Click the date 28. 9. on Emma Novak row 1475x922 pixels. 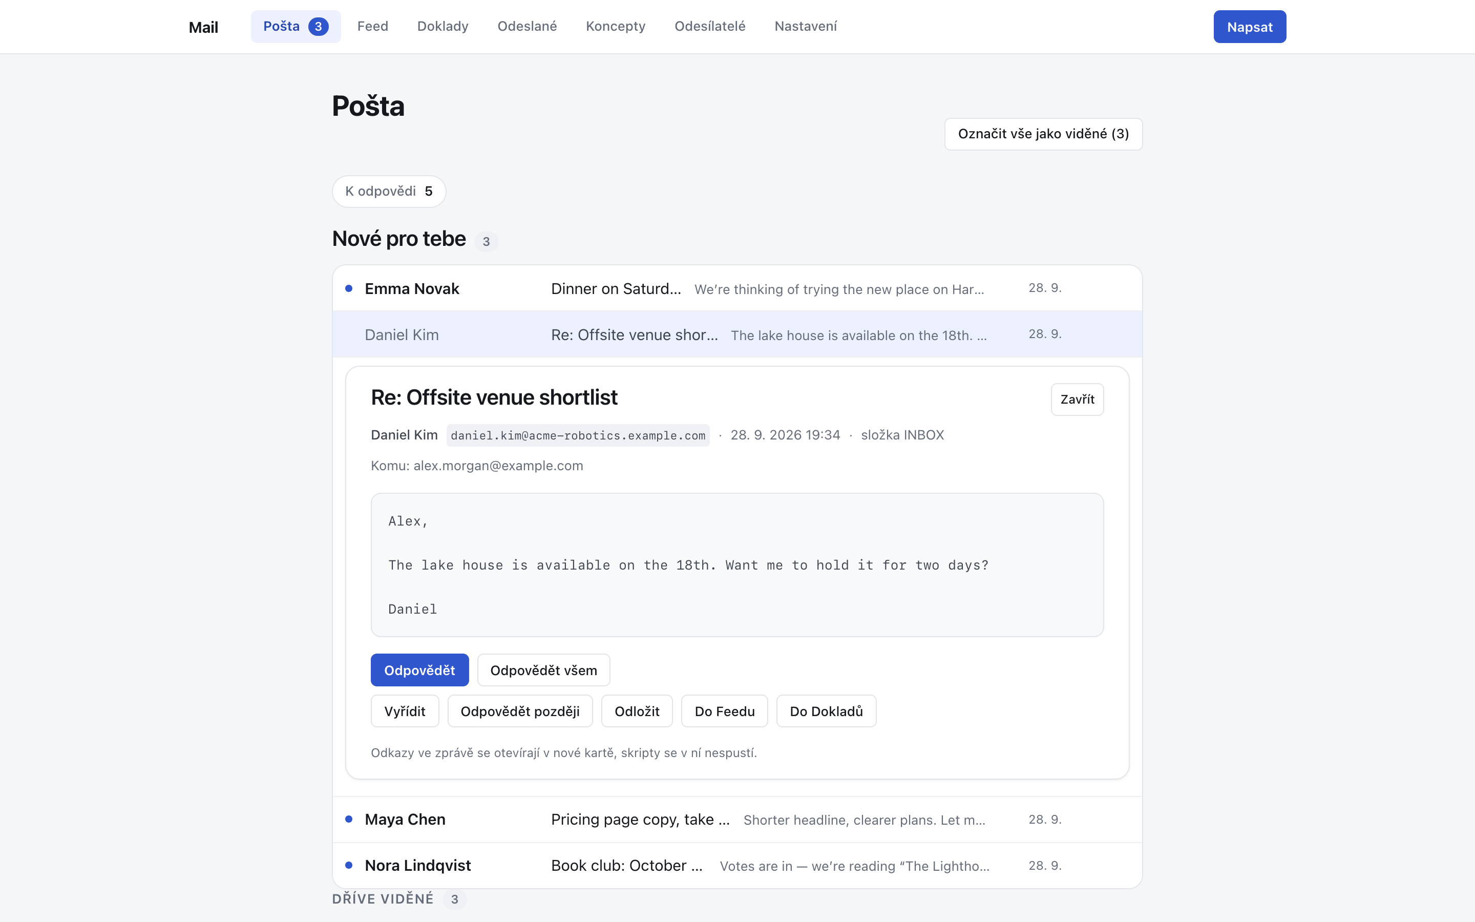tap(1045, 288)
